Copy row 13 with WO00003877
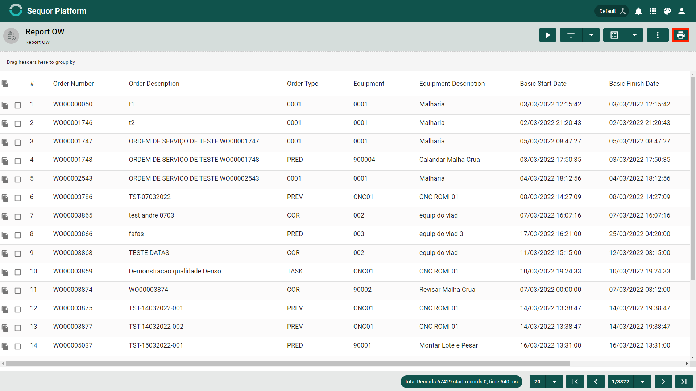The image size is (696, 391). (x=5, y=328)
